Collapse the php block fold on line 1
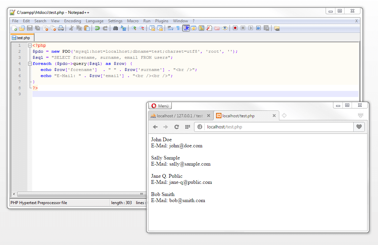The width and height of the screenshot is (378, 245). click(x=30, y=45)
